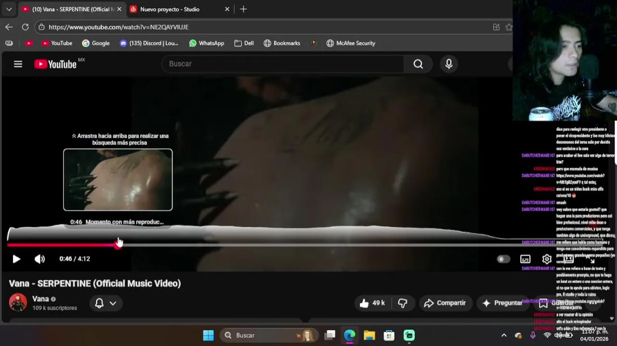
Task: Click the address bar URL field
Action: pyautogui.click(x=269, y=27)
